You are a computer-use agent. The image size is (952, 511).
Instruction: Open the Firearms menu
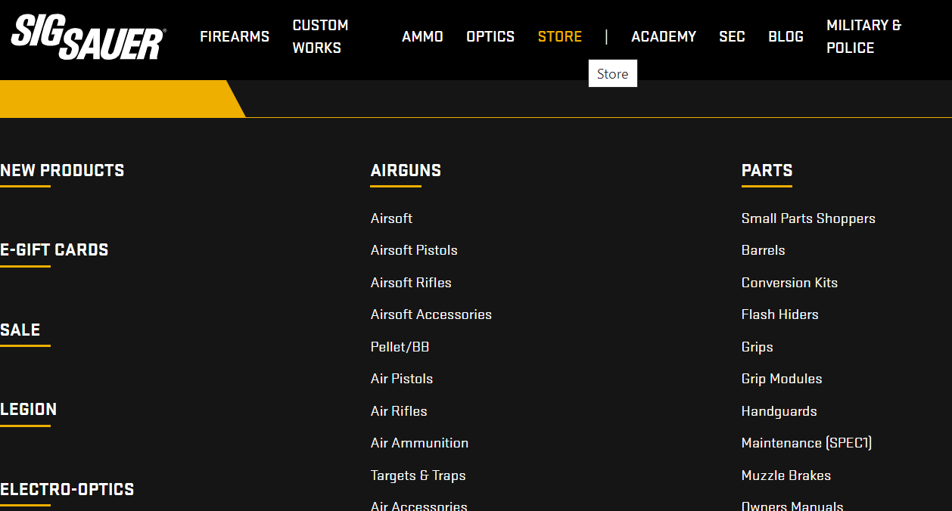point(235,36)
